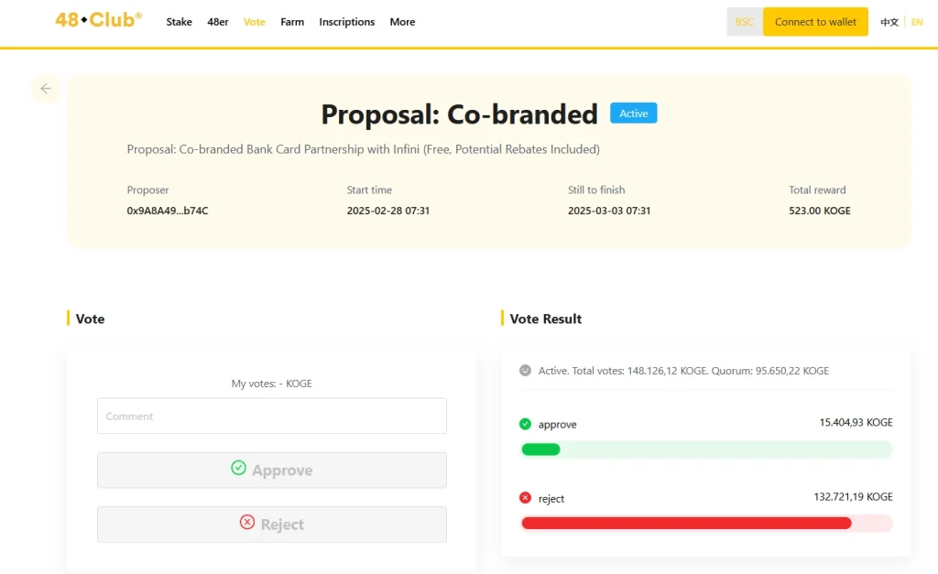938x574 pixels.
Task: Click the X icon inside Reject button
Action: click(x=247, y=523)
